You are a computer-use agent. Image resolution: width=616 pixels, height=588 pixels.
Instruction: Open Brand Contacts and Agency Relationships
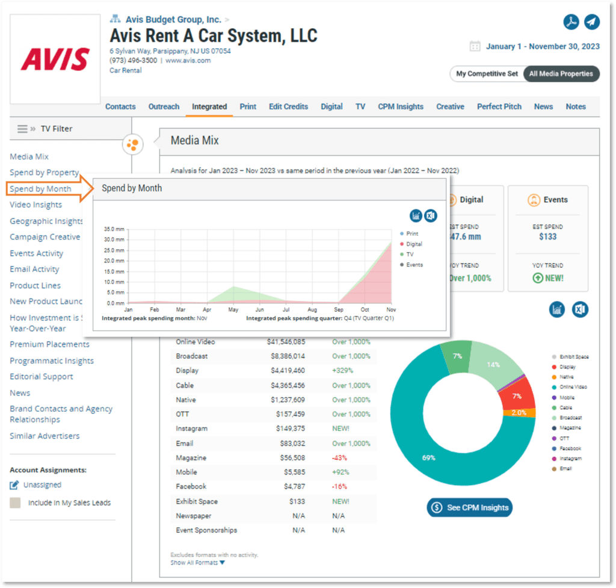[x=61, y=414]
